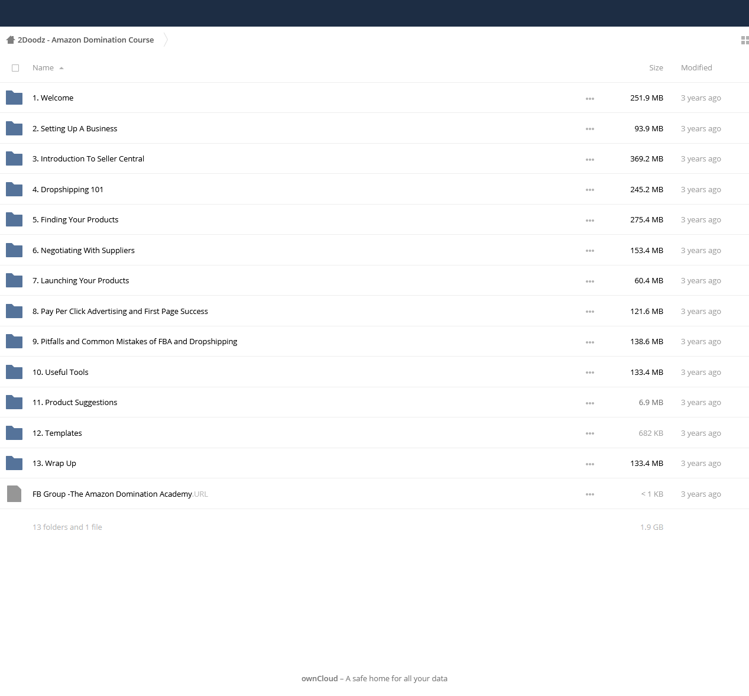Image resolution: width=749 pixels, height=696 pixels.
Task: Open the 6. Negotiating With Suppliers folder
Action: [84, 251]
